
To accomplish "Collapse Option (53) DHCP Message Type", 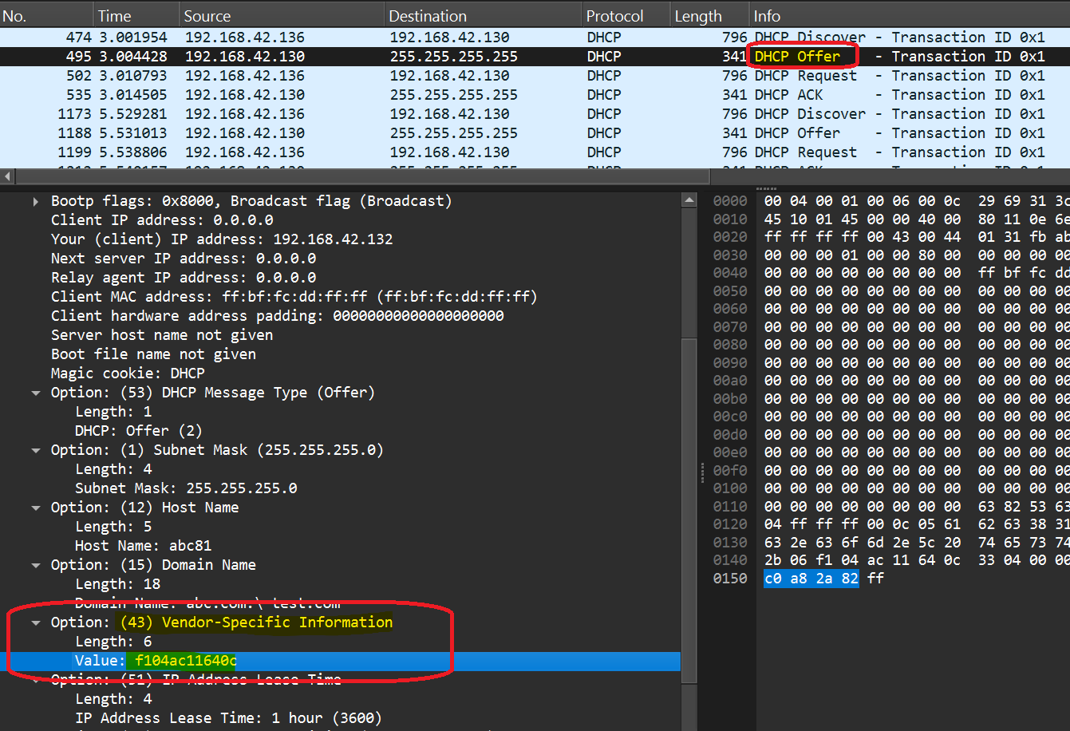I will click(x=36, y=393).
